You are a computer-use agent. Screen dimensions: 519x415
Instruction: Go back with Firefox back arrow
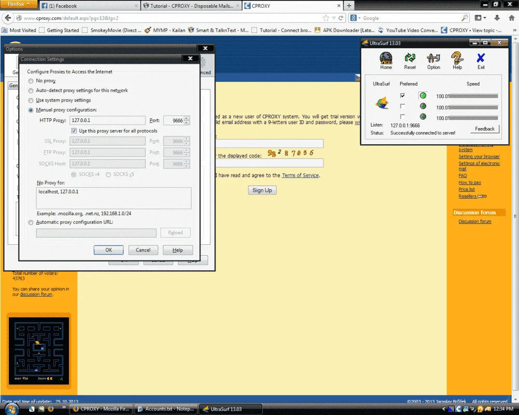point(8,18)
